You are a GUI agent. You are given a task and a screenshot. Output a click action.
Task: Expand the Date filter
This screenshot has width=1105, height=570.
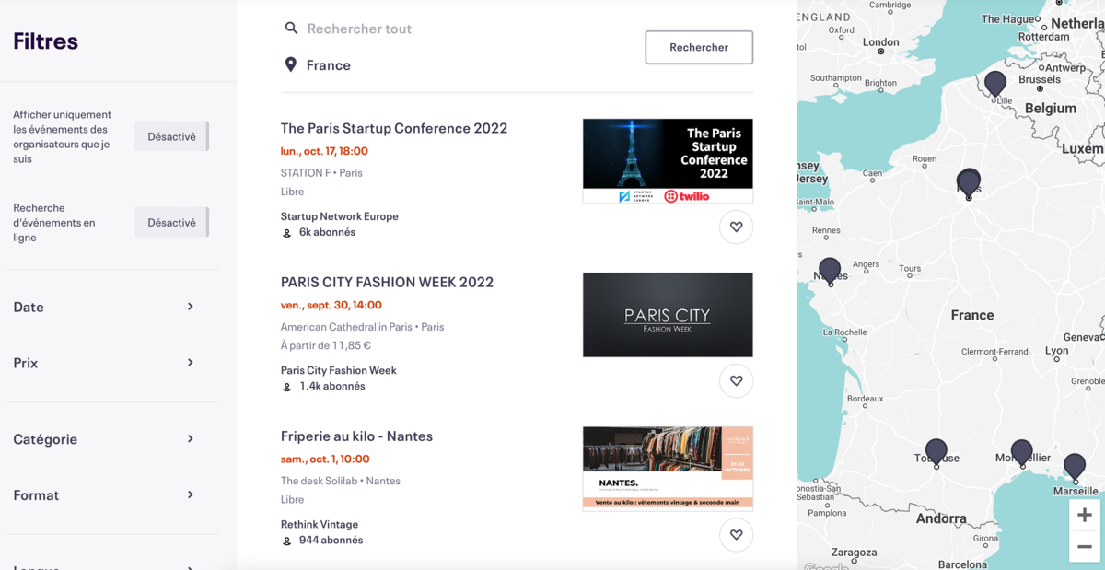tap(104, 307)
